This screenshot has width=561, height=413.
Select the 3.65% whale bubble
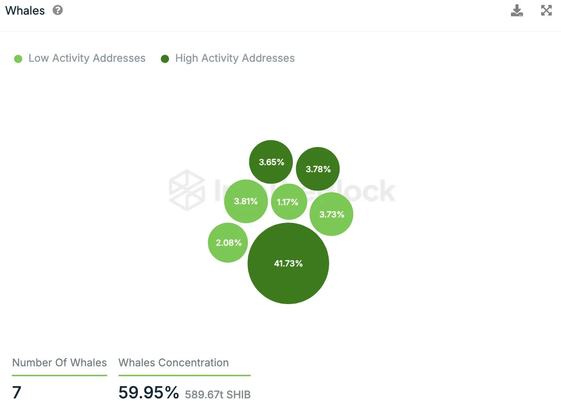(271, 162)
